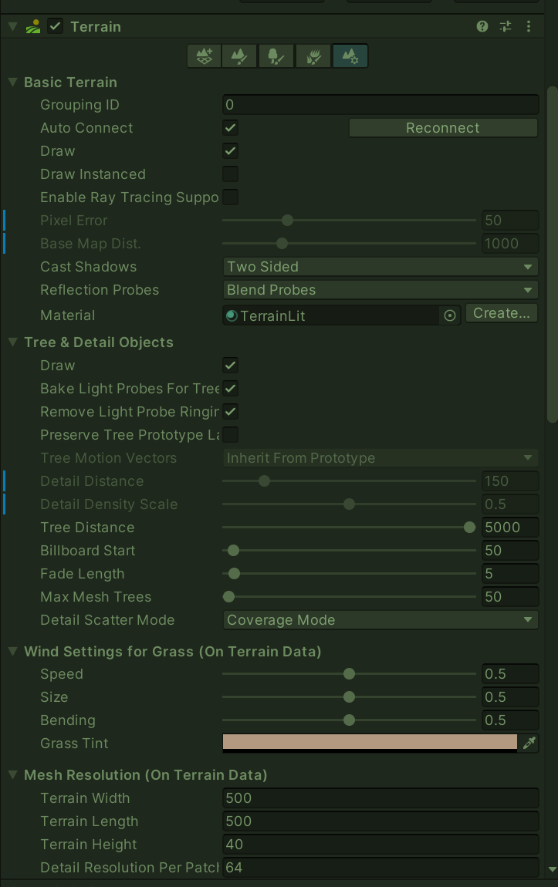Click the Create... material button

(502, 313)
